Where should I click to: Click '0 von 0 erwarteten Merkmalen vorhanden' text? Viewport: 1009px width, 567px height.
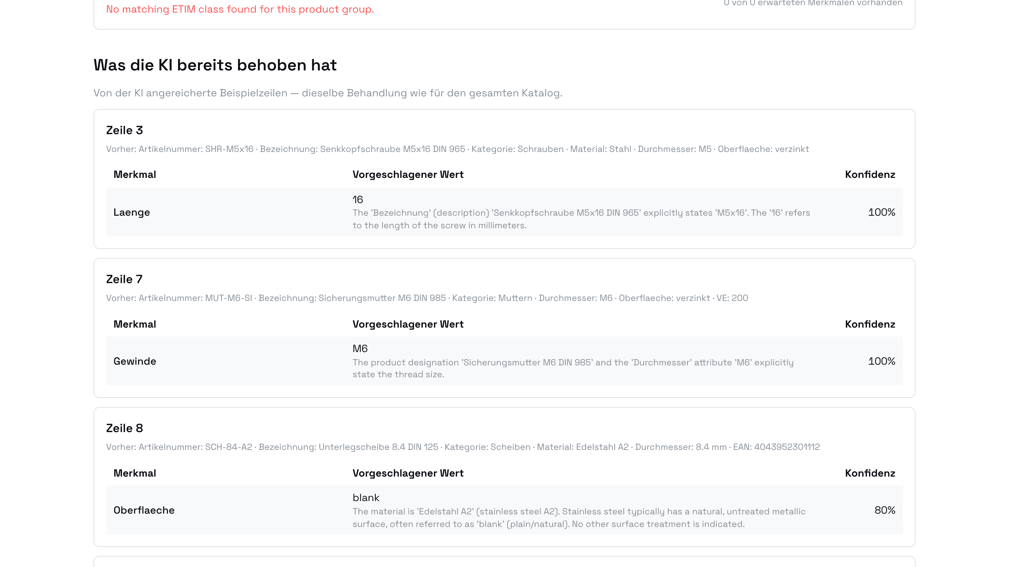point(813,3)
